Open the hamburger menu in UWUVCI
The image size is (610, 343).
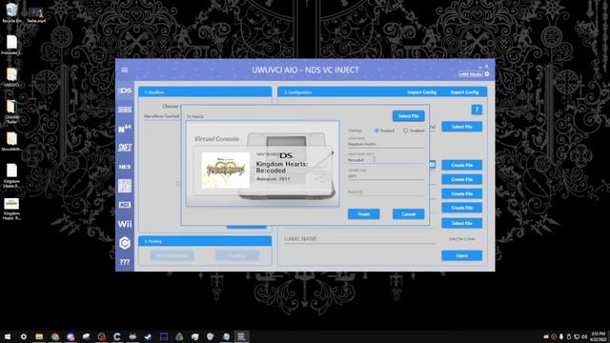(125, 70)
